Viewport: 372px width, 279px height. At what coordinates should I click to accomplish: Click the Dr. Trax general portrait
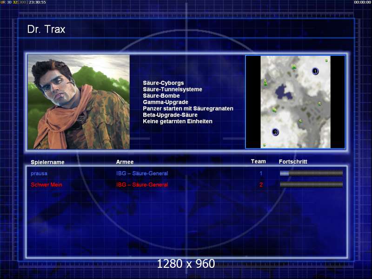pos(79,102)
